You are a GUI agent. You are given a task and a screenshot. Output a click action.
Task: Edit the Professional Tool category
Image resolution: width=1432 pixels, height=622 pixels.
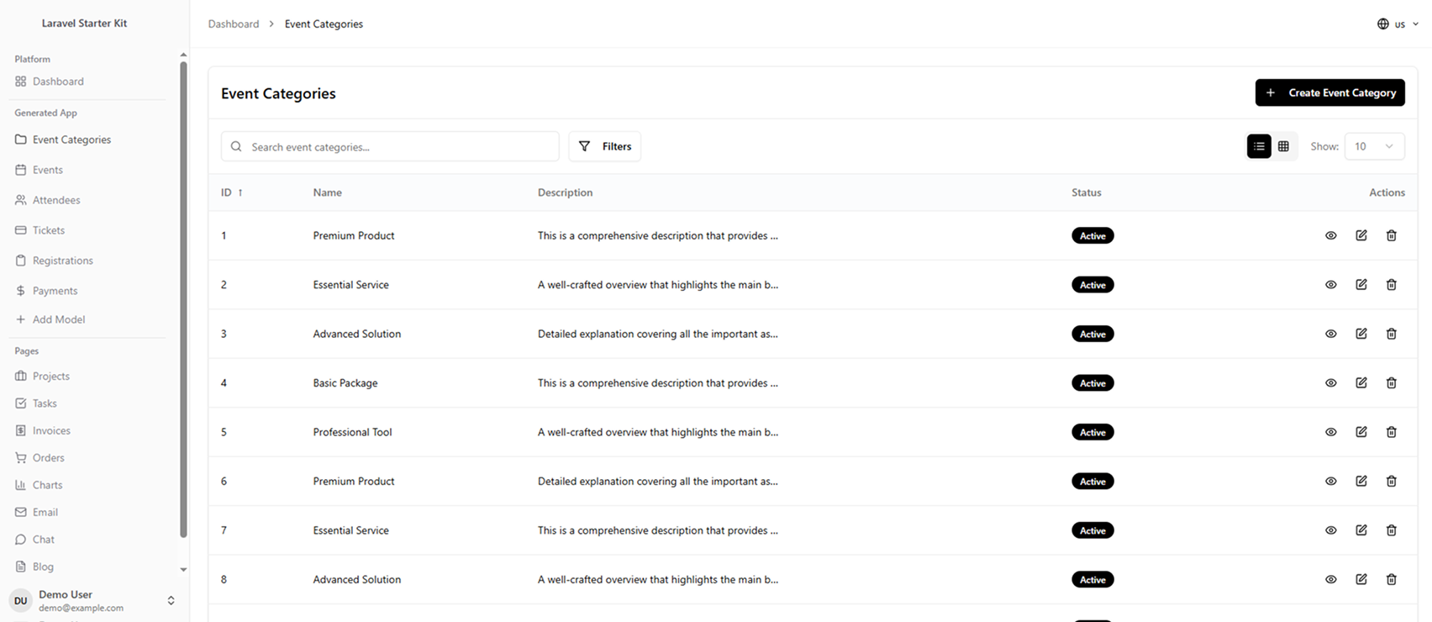(1361, 432)
